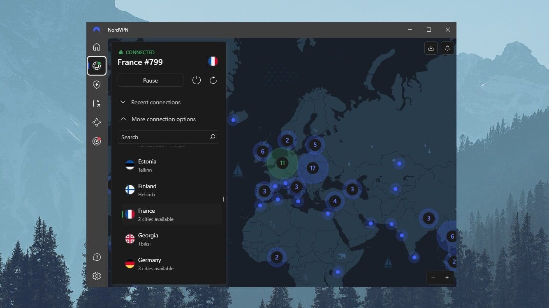Maximize the NordVPN window
The height and width of the screenshot is (308, 549).
coord(429,30)
